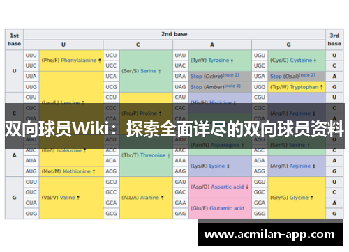This screenshot has height=252, width=349.
Task: Select the GUG codon cell
Action: [31, 214]
